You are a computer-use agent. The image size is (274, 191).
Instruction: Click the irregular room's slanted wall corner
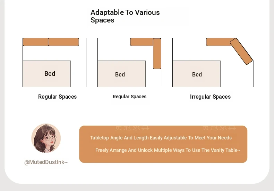[245, 49]
